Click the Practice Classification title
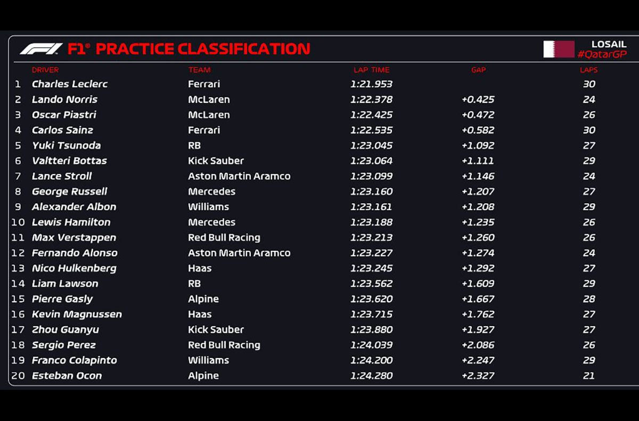The height and width of the screenshot is (421, 639). (202, 49)
